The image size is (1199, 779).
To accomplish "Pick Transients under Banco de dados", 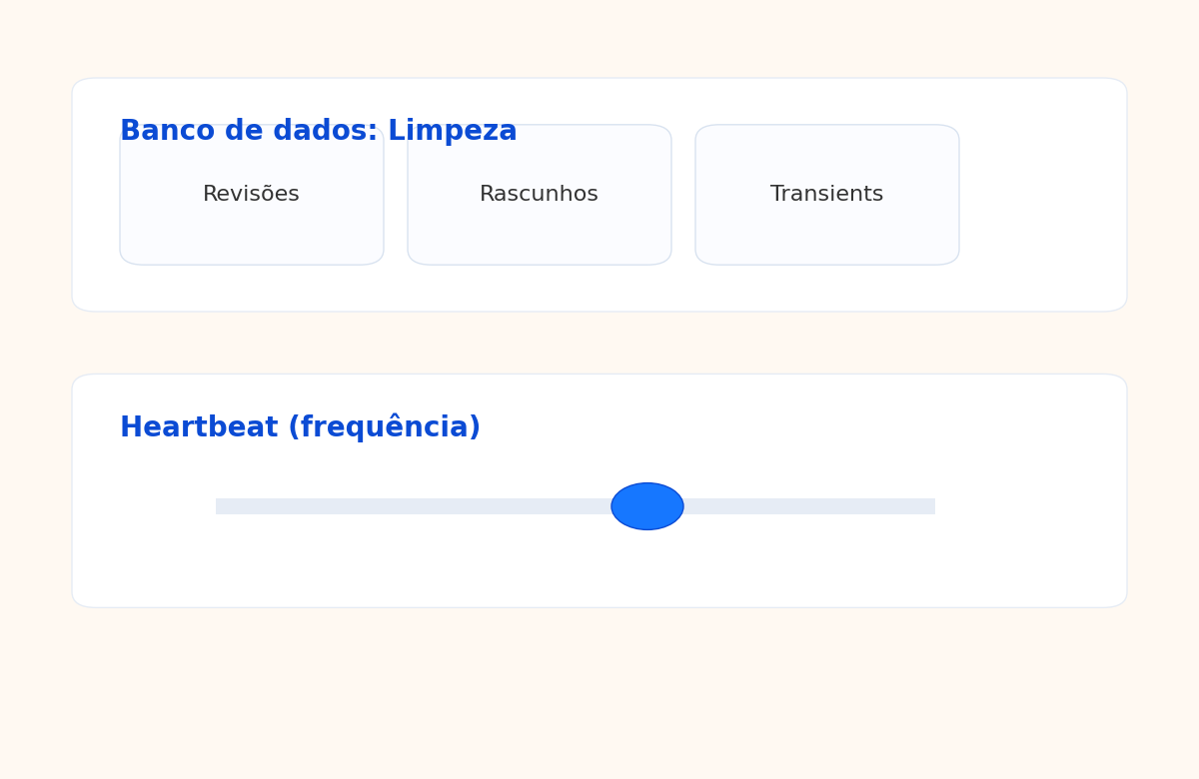I will [826, 196].
